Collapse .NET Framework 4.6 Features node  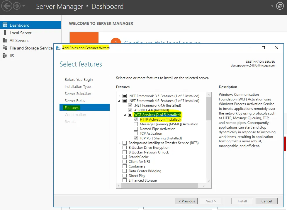point(119,101)
